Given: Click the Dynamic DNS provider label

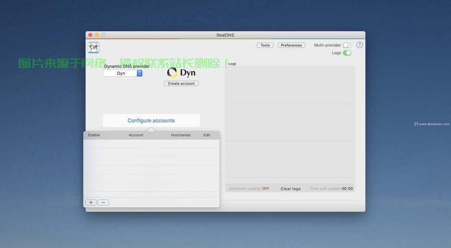Looking at the screenshot, I should click(x=127, y=66).
